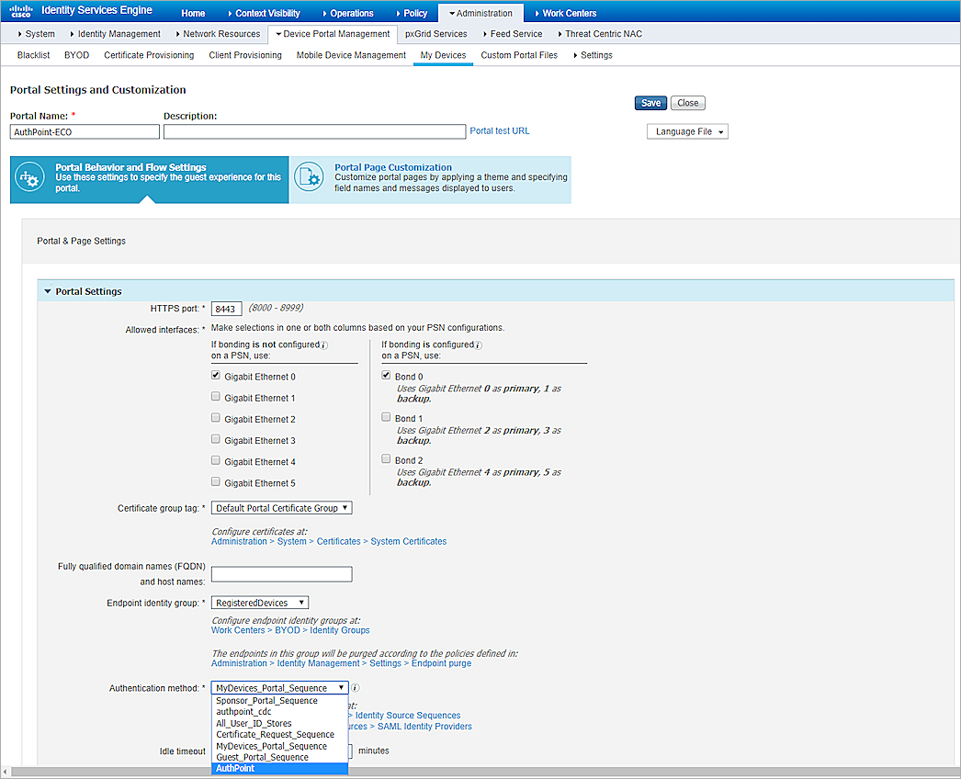Open the Work Centers menu

[x=566, y=13]
